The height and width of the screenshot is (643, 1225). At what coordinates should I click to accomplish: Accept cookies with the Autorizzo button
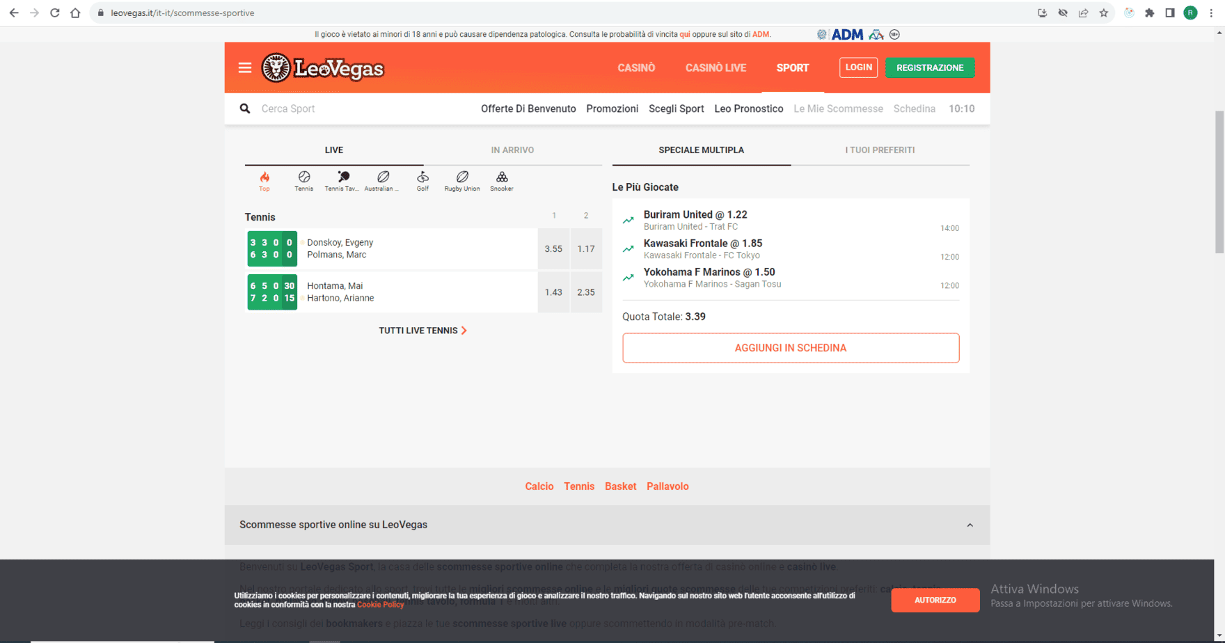[935, 600]
